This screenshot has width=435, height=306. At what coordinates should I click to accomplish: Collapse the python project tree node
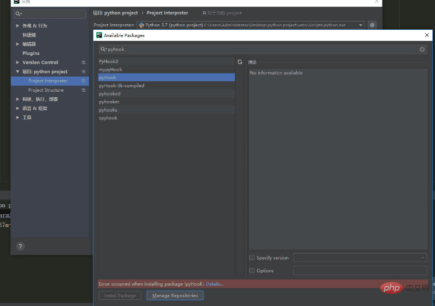click(x=18, y=71)
